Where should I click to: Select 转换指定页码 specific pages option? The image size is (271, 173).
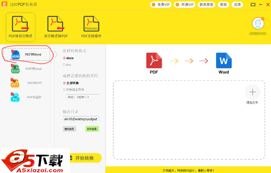pyautogui.click(x=73, y=90)
